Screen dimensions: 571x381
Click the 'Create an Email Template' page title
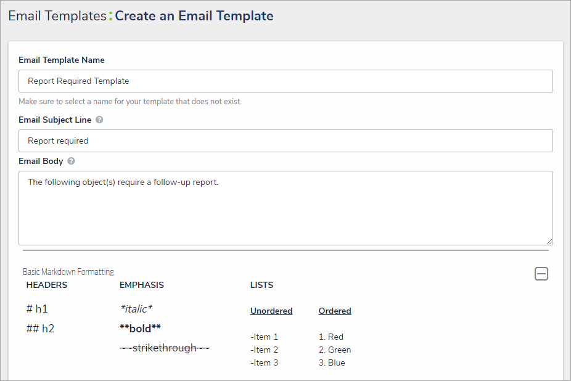(194, 16)
